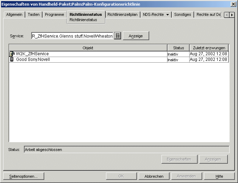Click the Eigenschaften button
Viewport: 238px width, 183px height.
pyautogui.click(x=179, y=159)
